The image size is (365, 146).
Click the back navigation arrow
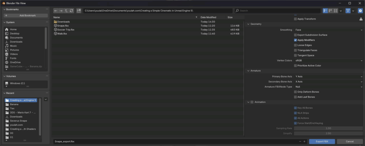[x=56, y=11]
